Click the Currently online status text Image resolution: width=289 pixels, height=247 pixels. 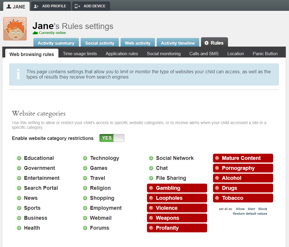52,33
